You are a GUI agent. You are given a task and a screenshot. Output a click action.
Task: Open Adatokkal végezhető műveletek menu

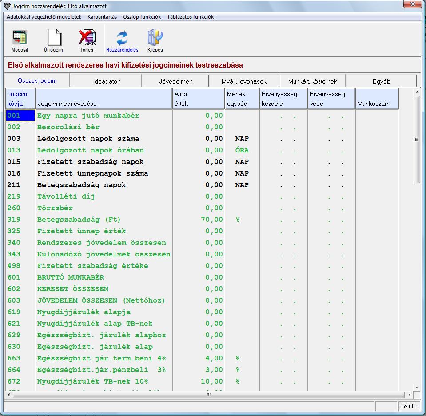click(x=44, y=17)
